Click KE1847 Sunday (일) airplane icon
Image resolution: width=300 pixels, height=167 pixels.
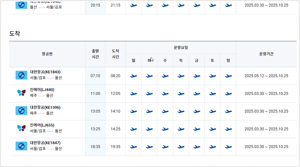click(x=228, y=147)
